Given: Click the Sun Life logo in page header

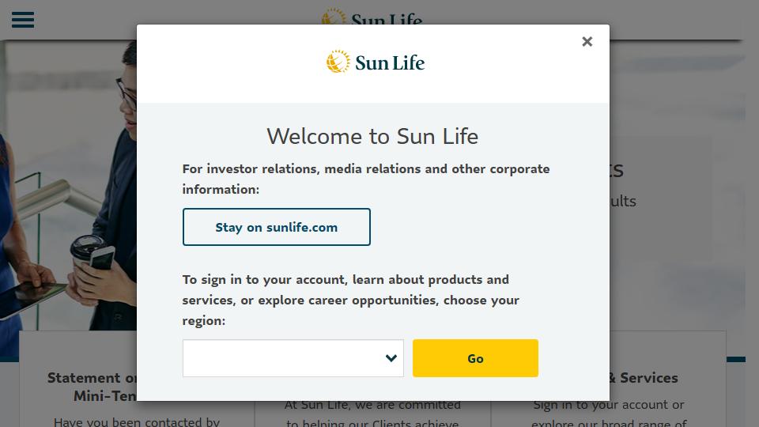Looking at the screenshot, I should pyautogui.click(x=372, y=17).
